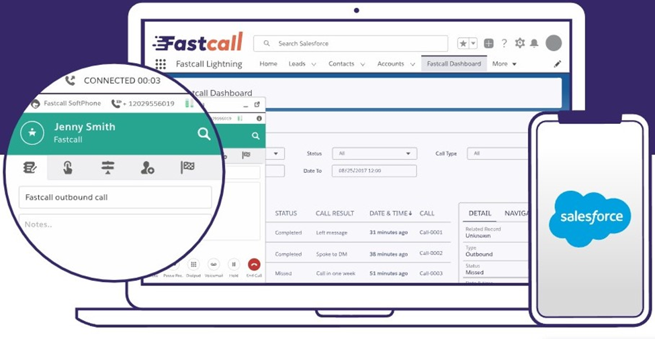The image size is (655, 339).
Task: Click the large magnified search icon
Action: point(204,134)
